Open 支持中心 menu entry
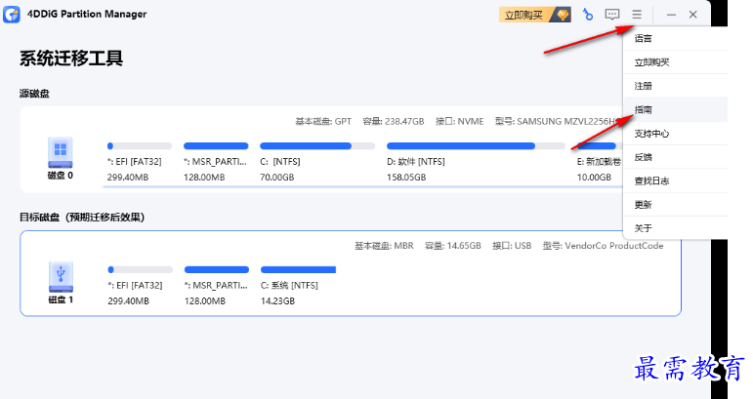Screen dimensions: 753x399 pos(651,134)
